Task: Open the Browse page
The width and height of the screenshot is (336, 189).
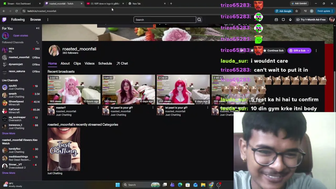Action: (x=35, y=20)
